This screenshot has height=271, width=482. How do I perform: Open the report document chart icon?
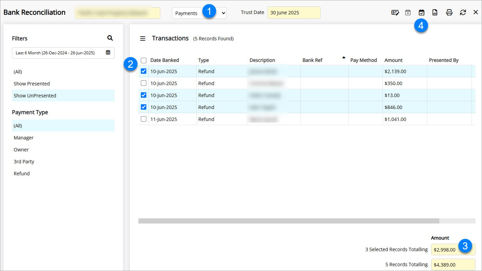435,13
